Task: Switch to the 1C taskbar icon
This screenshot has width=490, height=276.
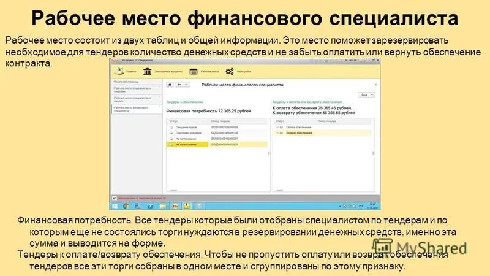Action: [175, 206]
